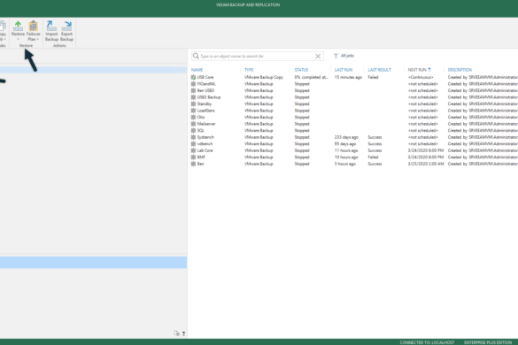This screenshot has width=518, height=345.
Task: Sort the job list by Name column
Action: [197, 70]
